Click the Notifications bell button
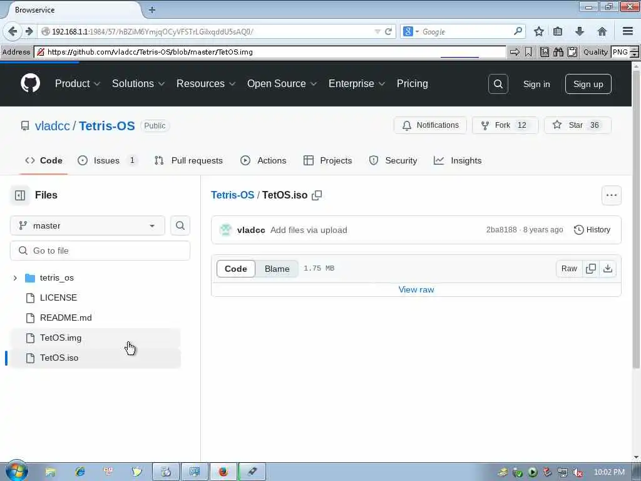The image size is (641, 481). coord(430,125)
